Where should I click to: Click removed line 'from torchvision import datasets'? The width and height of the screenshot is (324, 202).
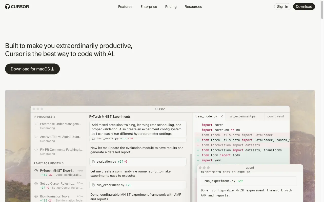231,145
